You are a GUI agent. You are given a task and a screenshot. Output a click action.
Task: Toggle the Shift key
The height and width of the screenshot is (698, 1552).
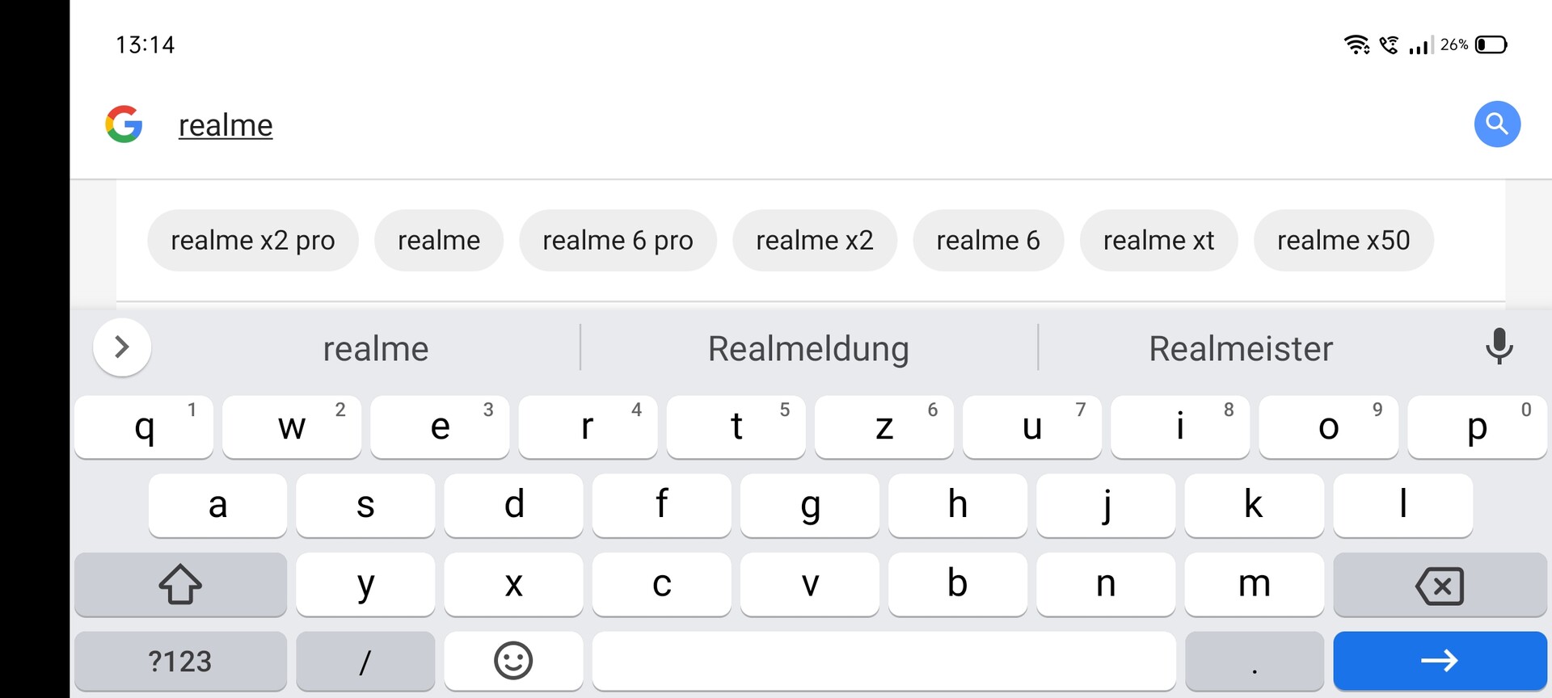tap(180, 584)
